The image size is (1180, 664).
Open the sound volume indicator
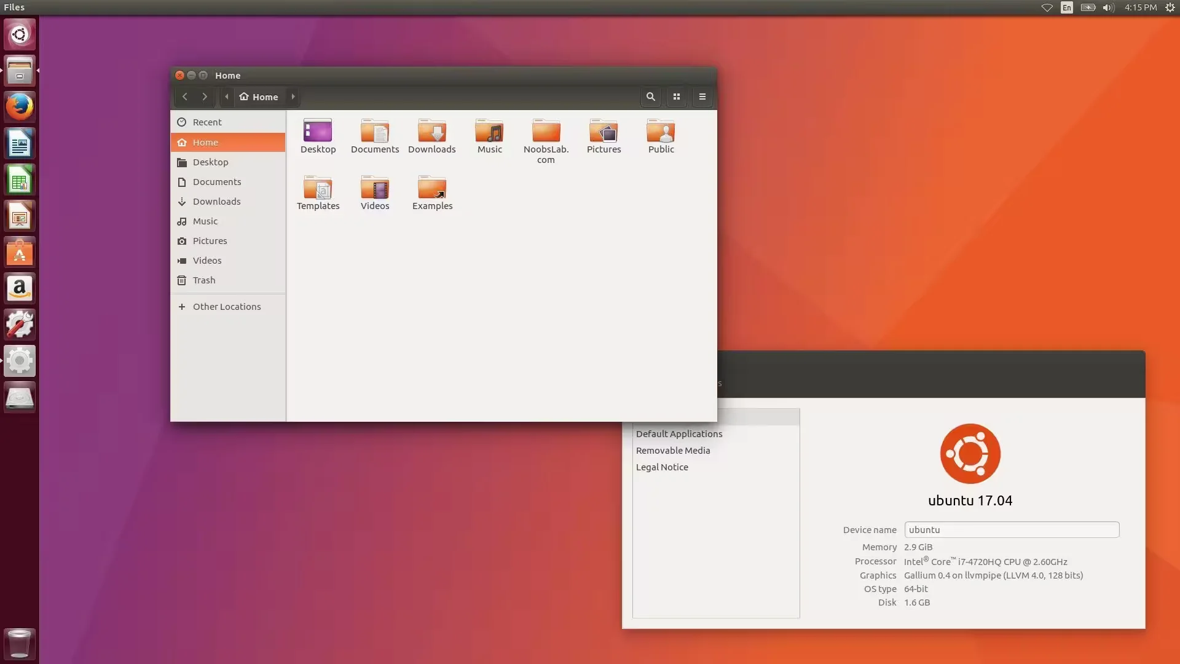coord(1108,7)
